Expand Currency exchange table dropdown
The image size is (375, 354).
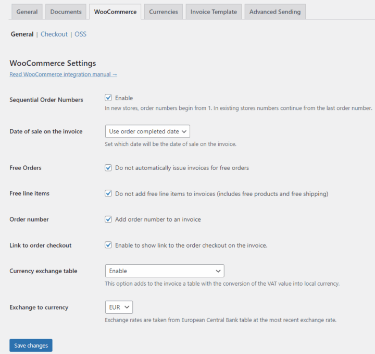tap(164, 271)
